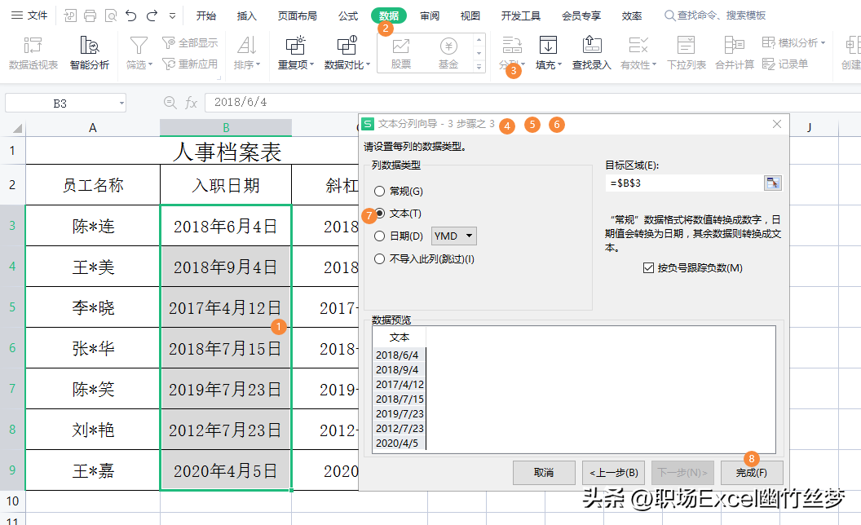Close the 文本分列向导 dialog
This screenshot has height=525, width=861.
pyautogui.click(x=777, y=124)
